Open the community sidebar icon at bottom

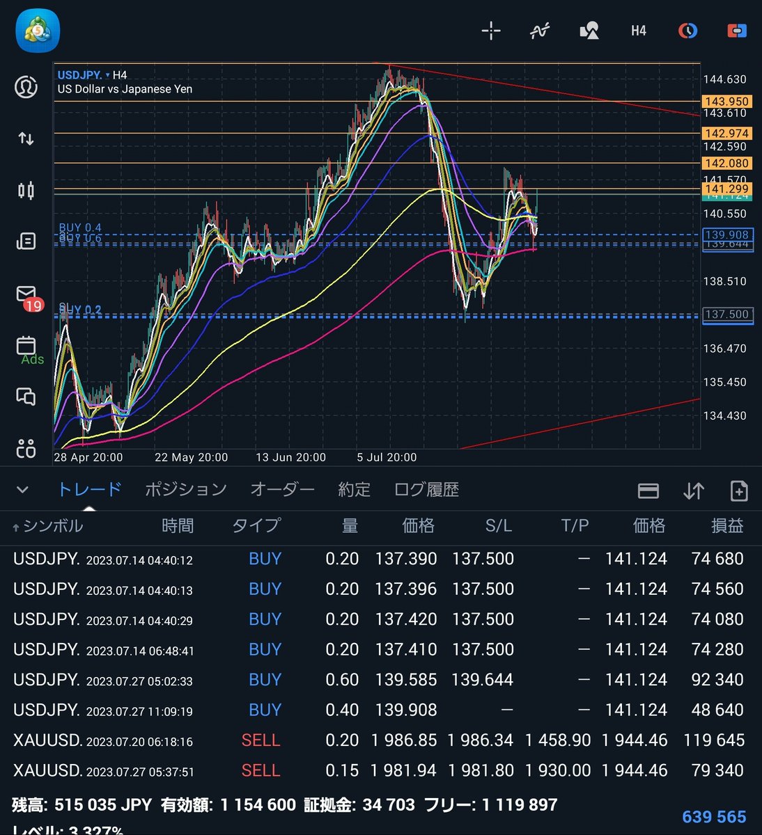tap(26, 448)
